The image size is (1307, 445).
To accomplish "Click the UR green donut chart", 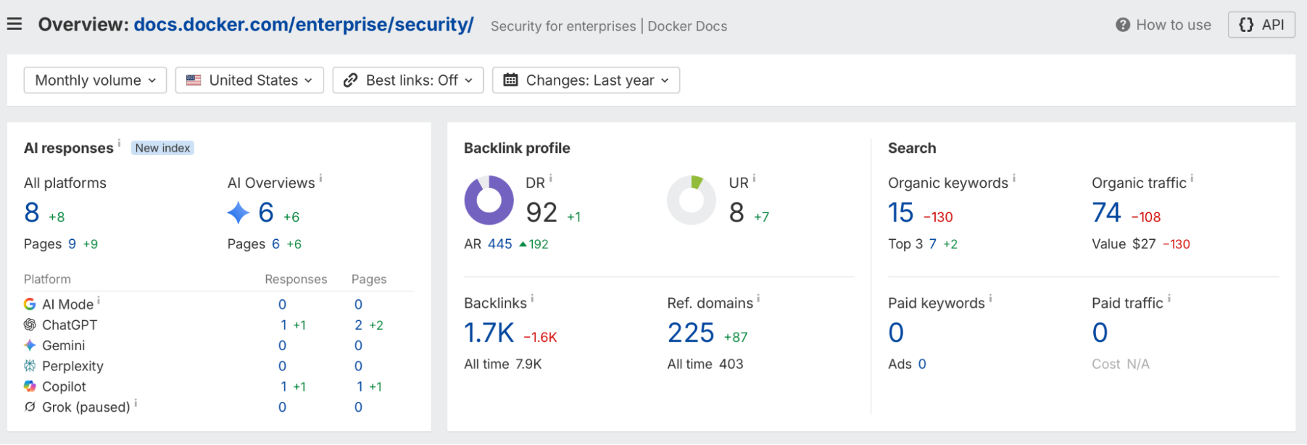I will (692, 200).
